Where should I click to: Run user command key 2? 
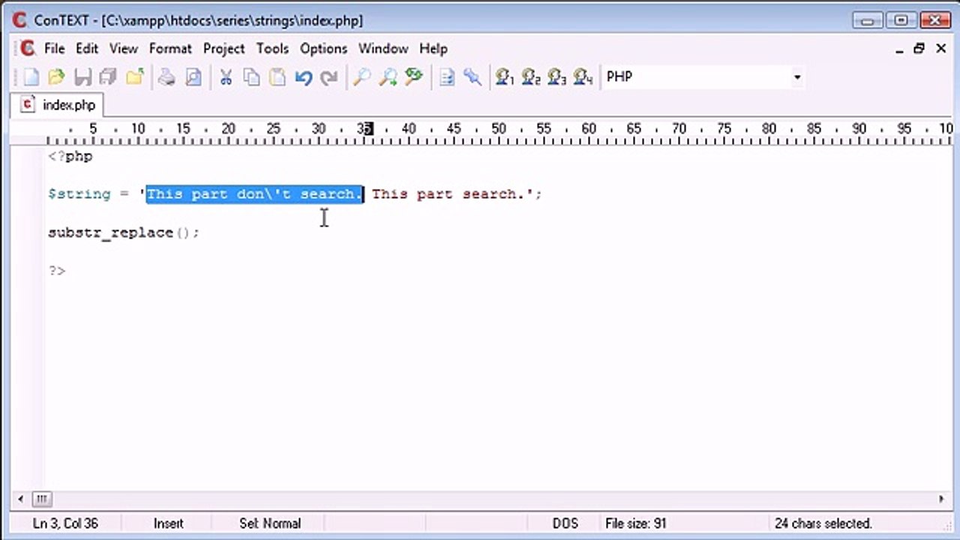[x=531, y=76]
